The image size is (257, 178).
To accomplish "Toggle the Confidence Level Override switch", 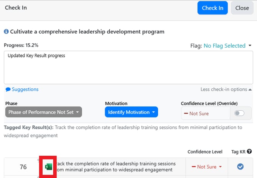I will [239, 113].
